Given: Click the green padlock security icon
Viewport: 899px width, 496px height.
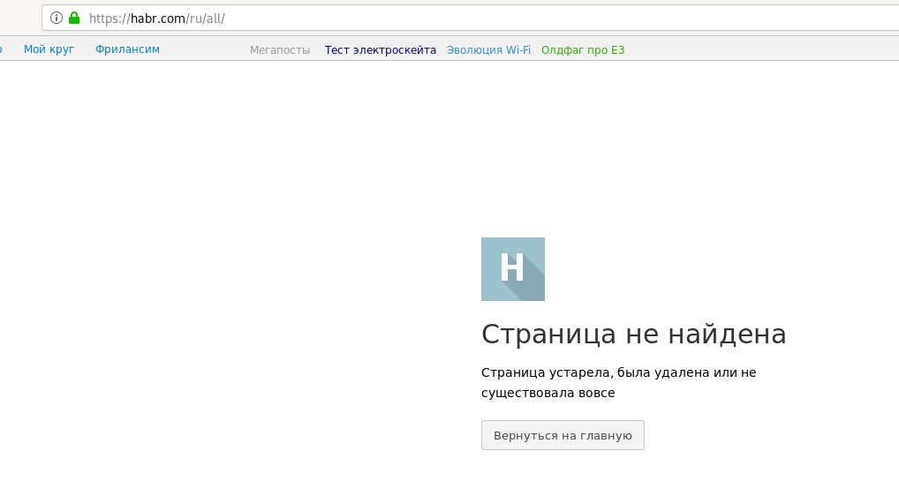Looking at the screenshot, I should pyautogui.click(x=74, y=18).
